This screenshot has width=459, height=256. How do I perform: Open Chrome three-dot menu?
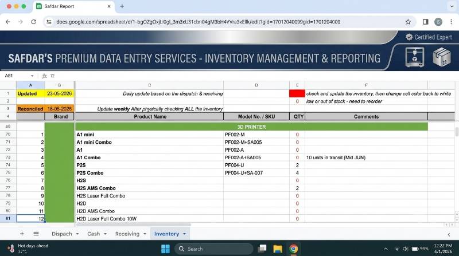[x=451, y=22]
